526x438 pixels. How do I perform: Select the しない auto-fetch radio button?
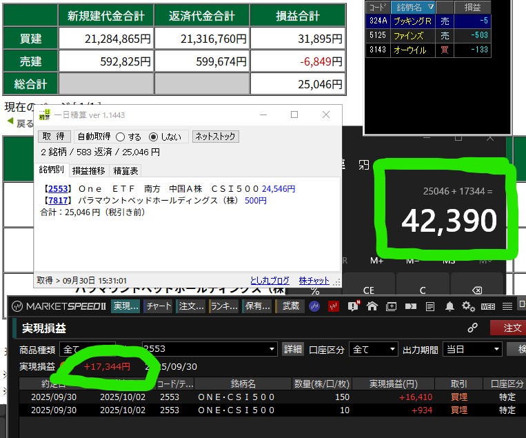pos(154,137)
